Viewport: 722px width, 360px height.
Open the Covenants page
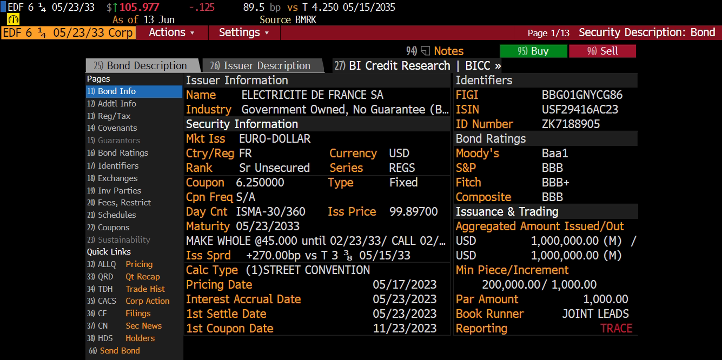[x=112, y=128]
